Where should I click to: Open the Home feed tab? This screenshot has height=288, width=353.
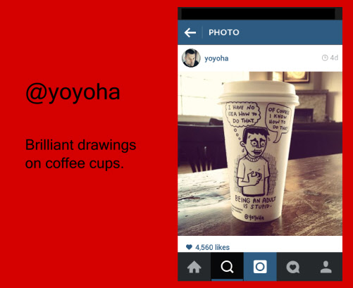(194, 267)
